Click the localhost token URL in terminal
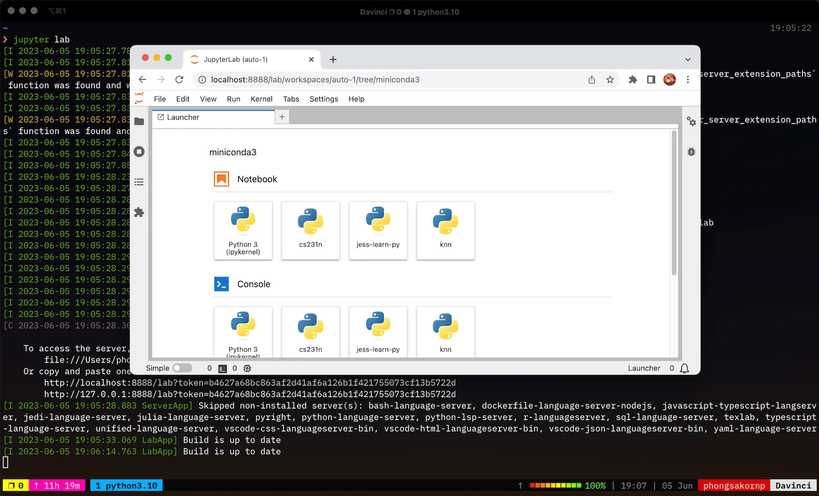Image resolution: width=819 pixels, height=496 pixels. click(x=250, y=383)
